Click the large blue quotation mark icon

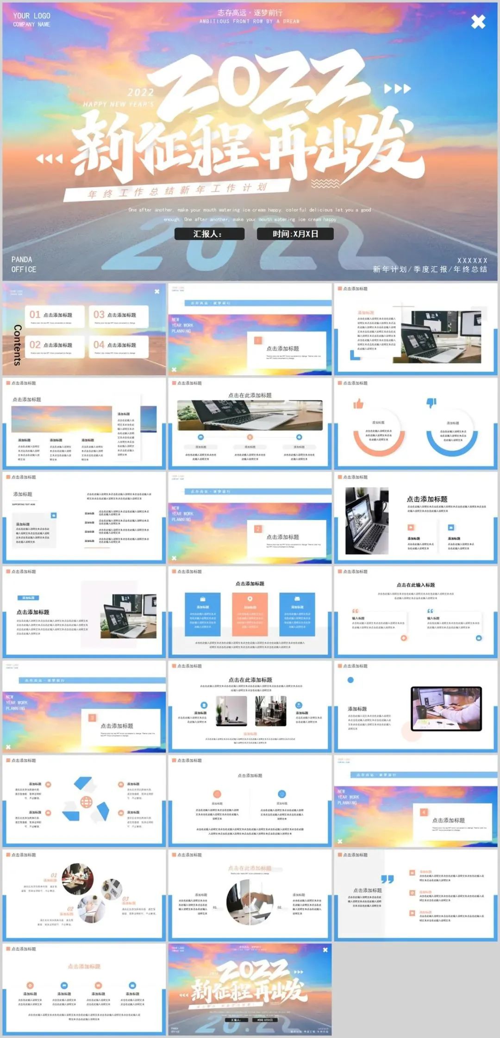click(x=387, y=878)
